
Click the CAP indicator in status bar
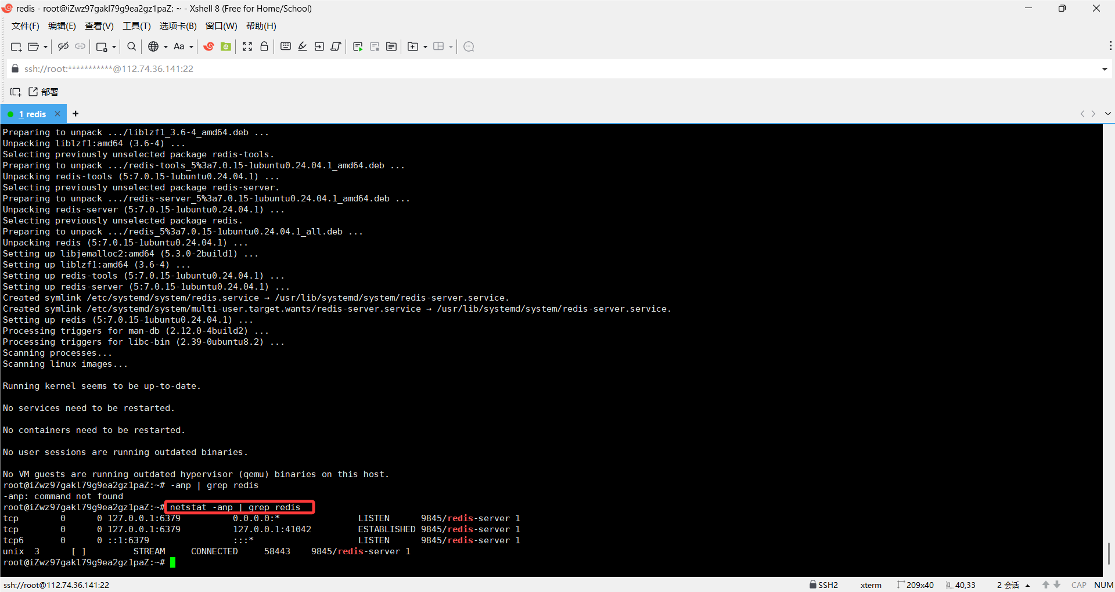[1079, 585]
